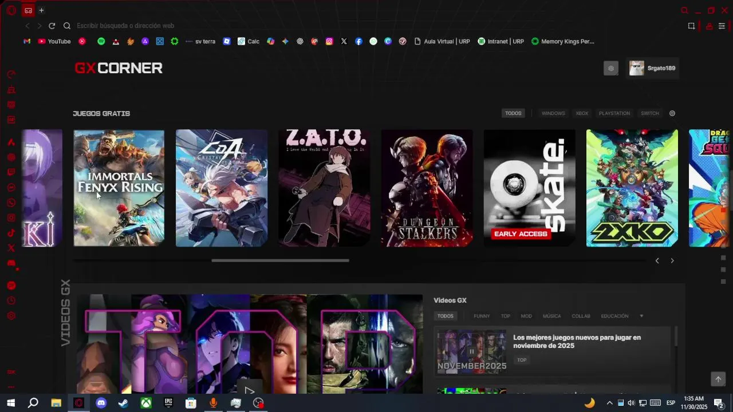Open the Memory Kings bookmark
This screenshot has width=733, height=412.
tap(563, 41)
